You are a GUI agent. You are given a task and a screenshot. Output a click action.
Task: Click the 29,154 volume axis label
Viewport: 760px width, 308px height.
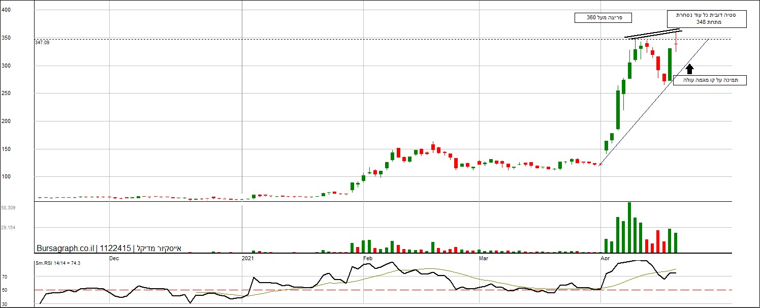click(8, 228)
